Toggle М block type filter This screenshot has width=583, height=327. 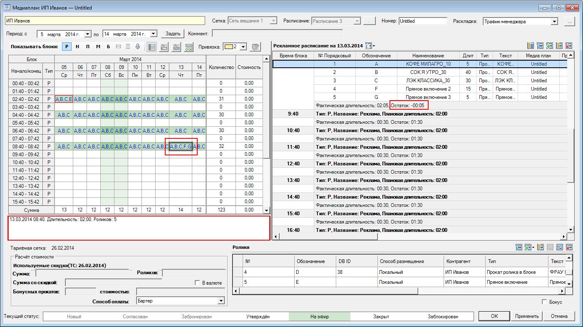(x=98, y=47)
